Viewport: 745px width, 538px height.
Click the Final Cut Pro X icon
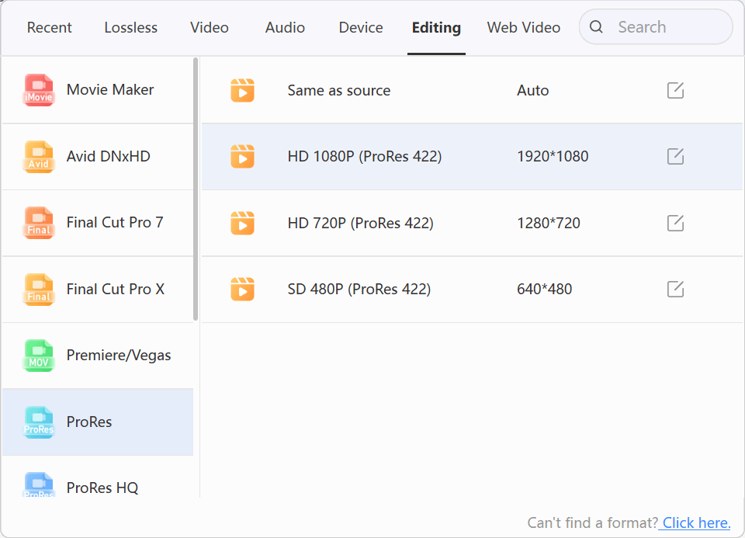tap(39, 289)
